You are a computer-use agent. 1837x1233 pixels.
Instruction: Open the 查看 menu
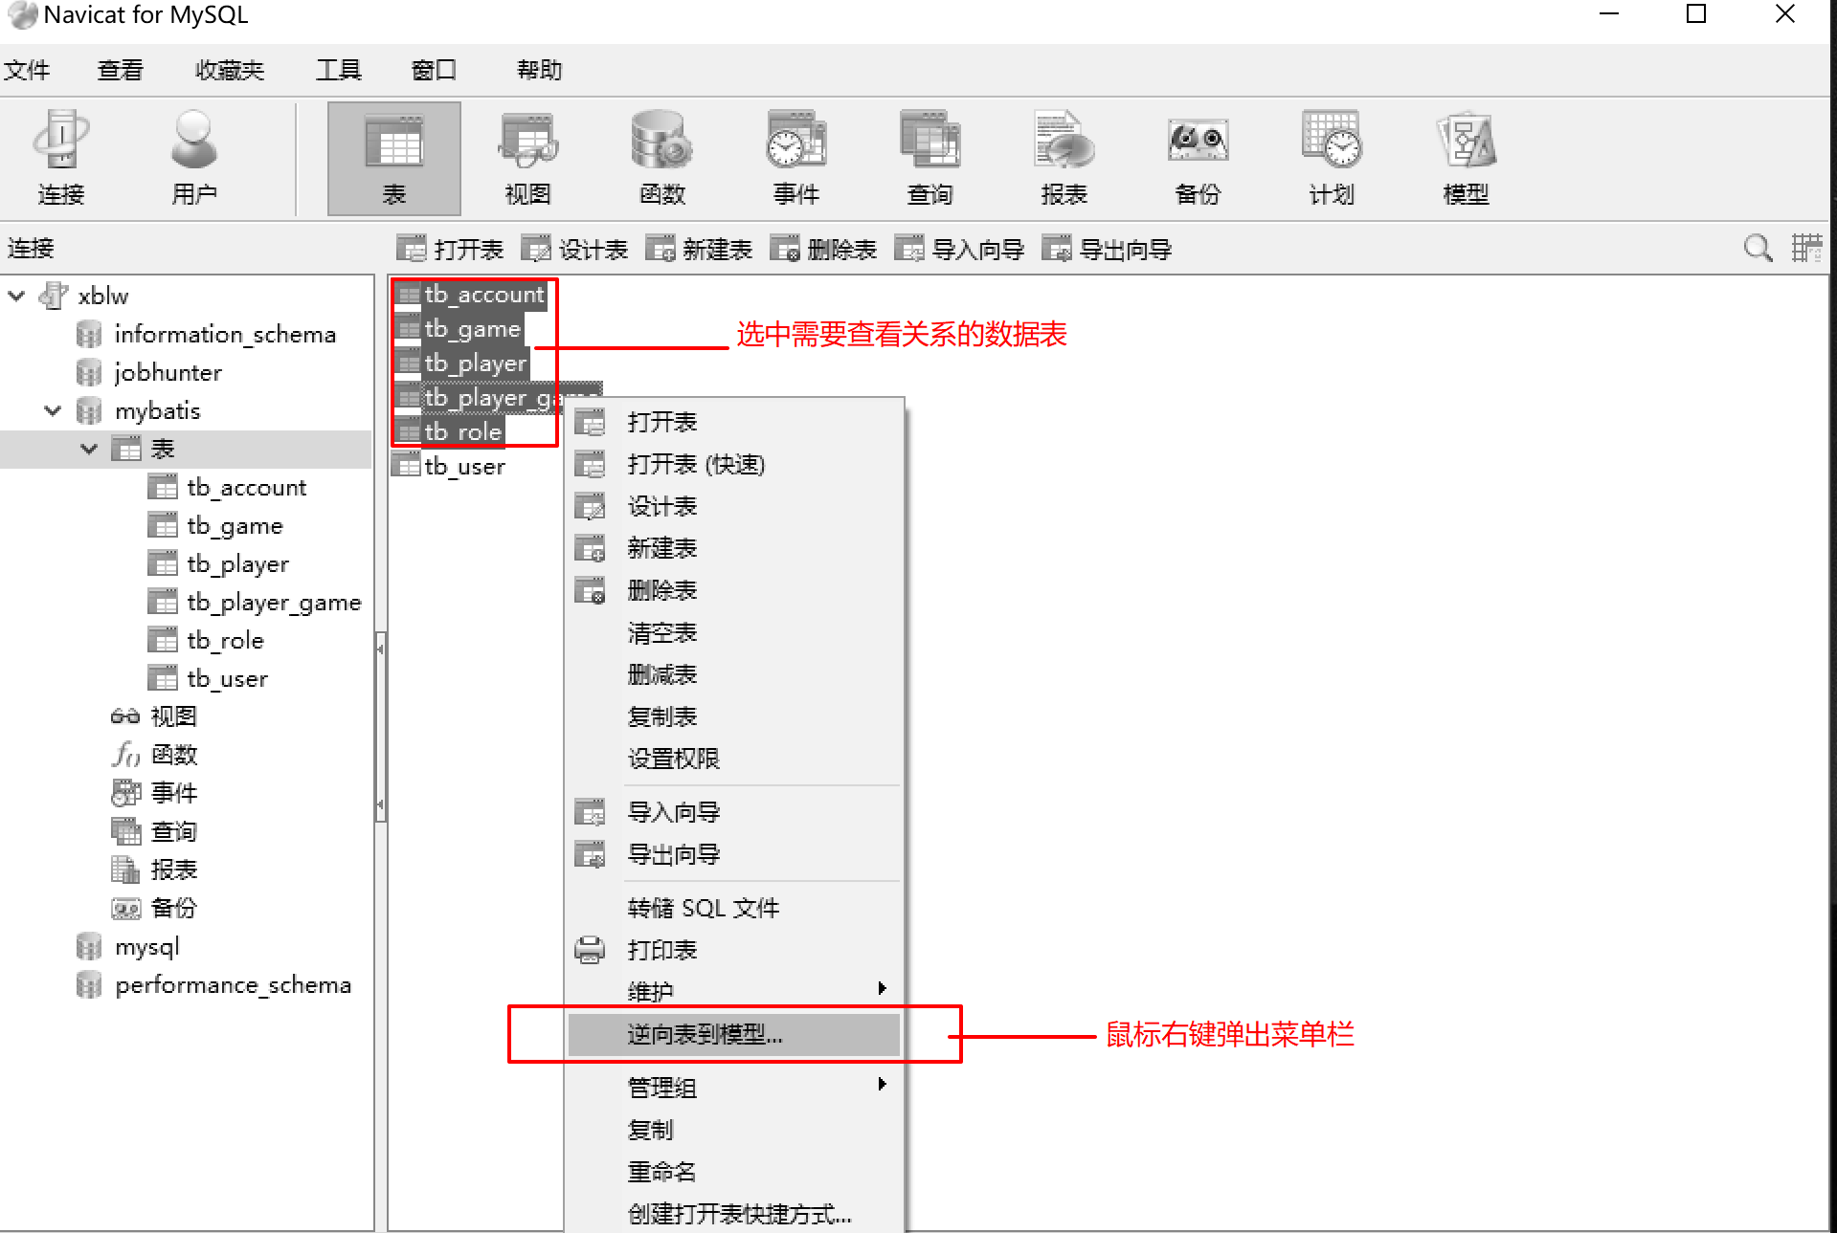pos(121,70)
